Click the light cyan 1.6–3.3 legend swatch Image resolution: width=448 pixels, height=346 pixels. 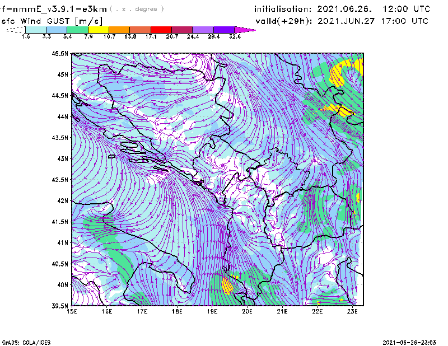(x=36, y=30)
